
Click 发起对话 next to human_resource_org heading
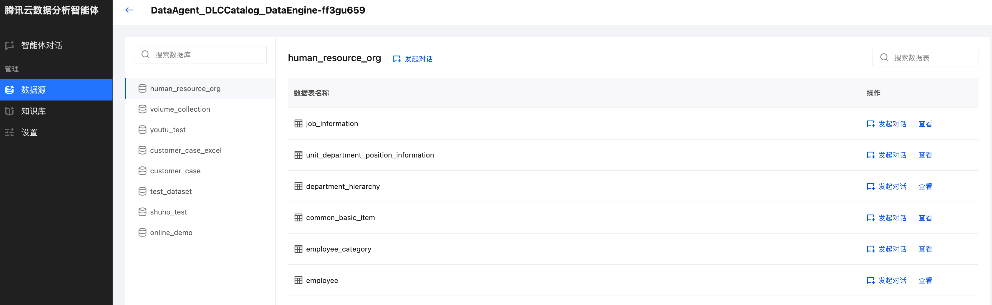coord(413,59)
